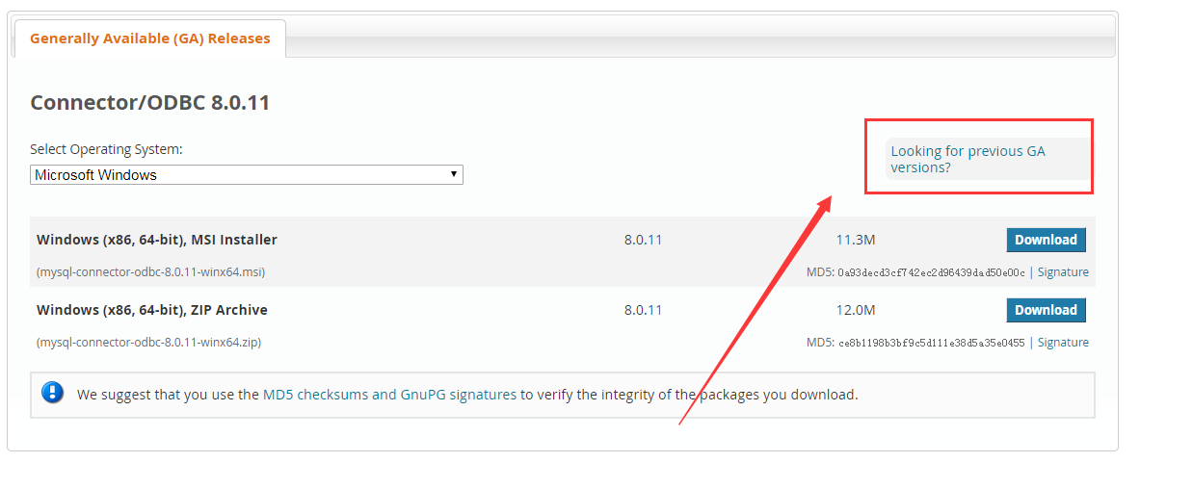Click version 8.0.11 in MSI Installer row
Screen dimensions: 1193x488
tap(643, 240)
